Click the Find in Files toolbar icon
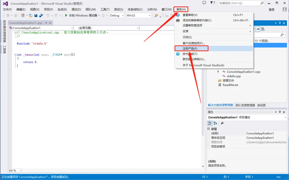The height and width of the screenshot is (180, 289). (x=156, y=16)
